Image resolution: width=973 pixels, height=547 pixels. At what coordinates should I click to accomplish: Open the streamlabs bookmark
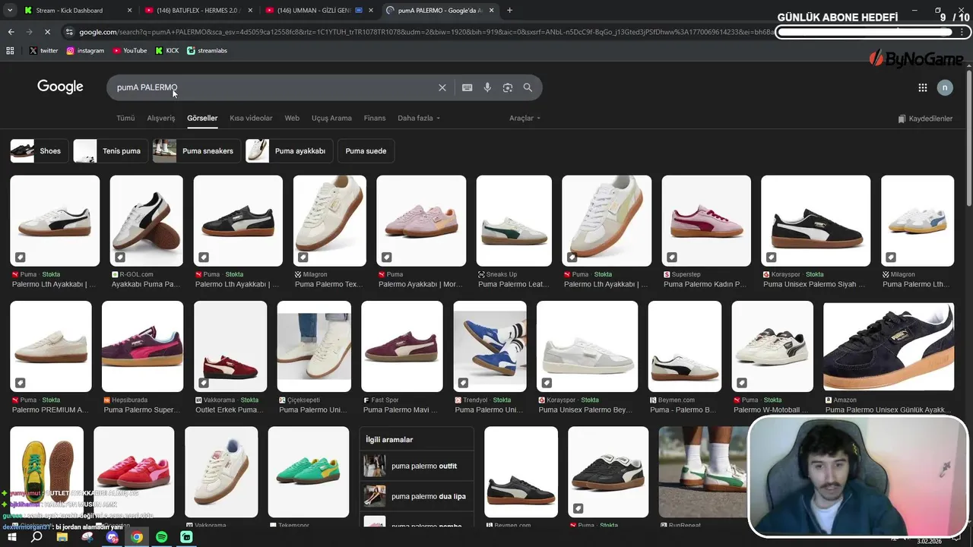(x=207, y=50)
